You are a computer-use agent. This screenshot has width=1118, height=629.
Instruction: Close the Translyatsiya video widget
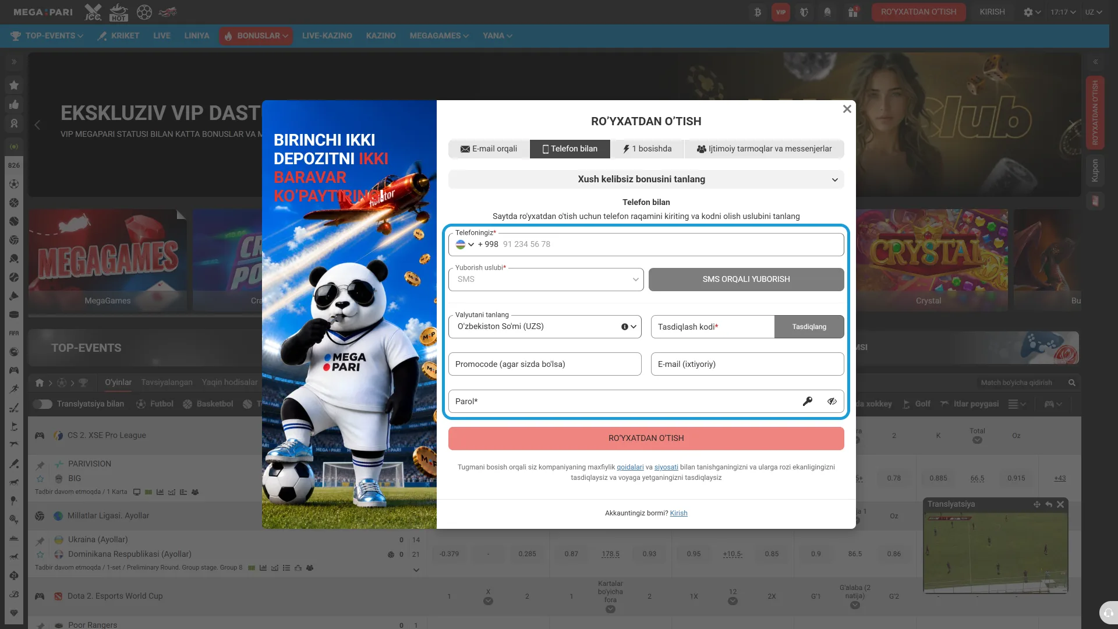[x=1060, y=504]
